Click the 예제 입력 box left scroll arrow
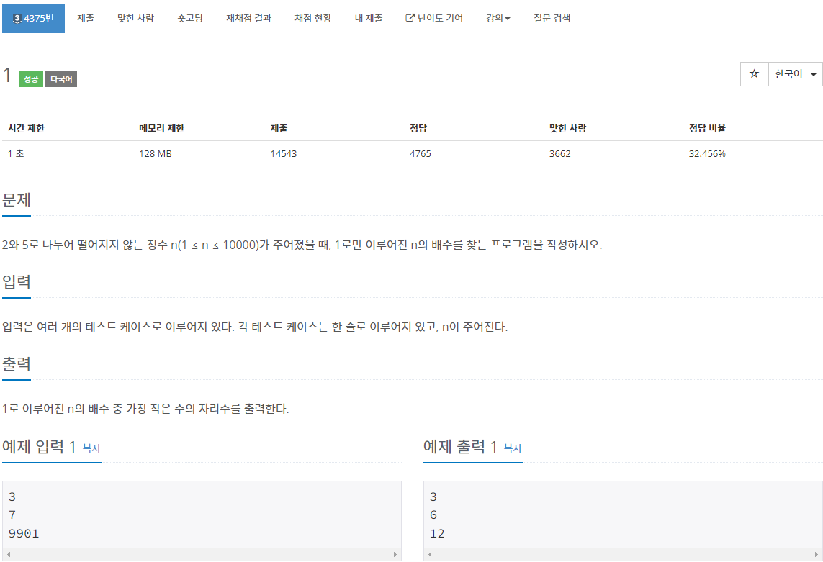The height and width of the screenshot is (562, 823). pos(9,554)
